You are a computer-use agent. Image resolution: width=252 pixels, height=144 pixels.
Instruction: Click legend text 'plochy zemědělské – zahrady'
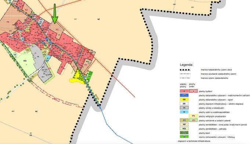[x=213, y=129]
